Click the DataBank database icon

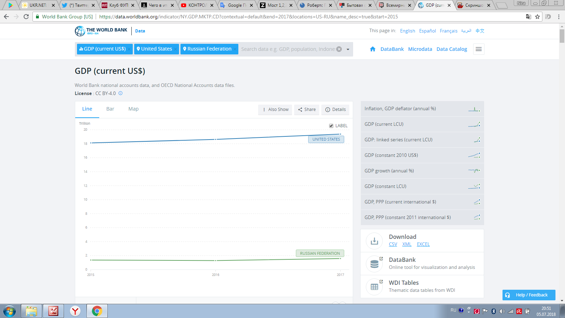[374, 264]
